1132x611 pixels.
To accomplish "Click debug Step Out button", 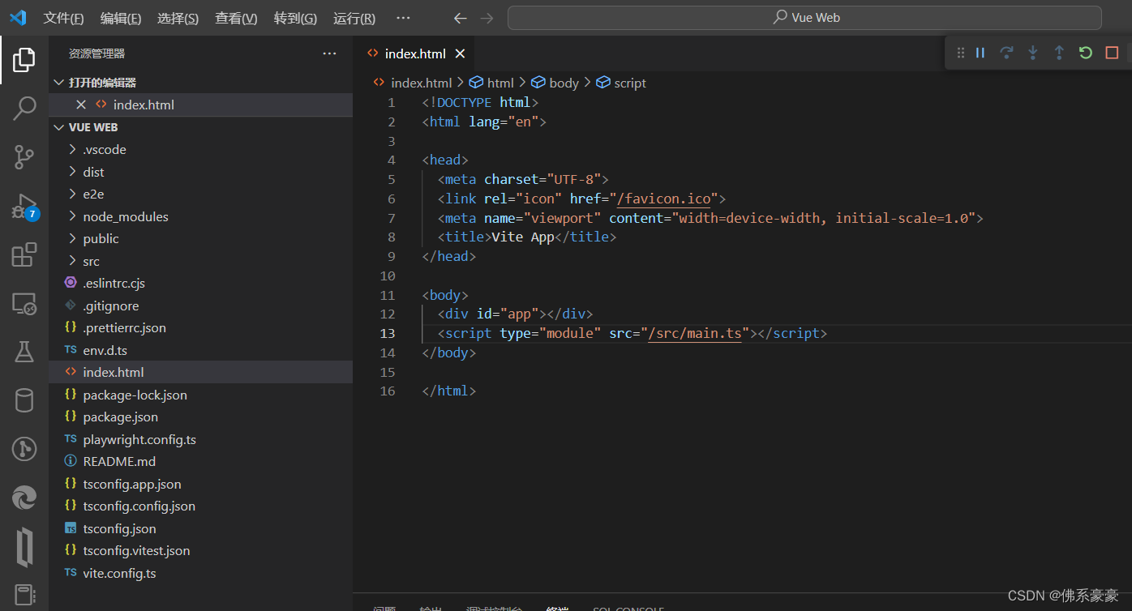I will [x=1059, y=53].
